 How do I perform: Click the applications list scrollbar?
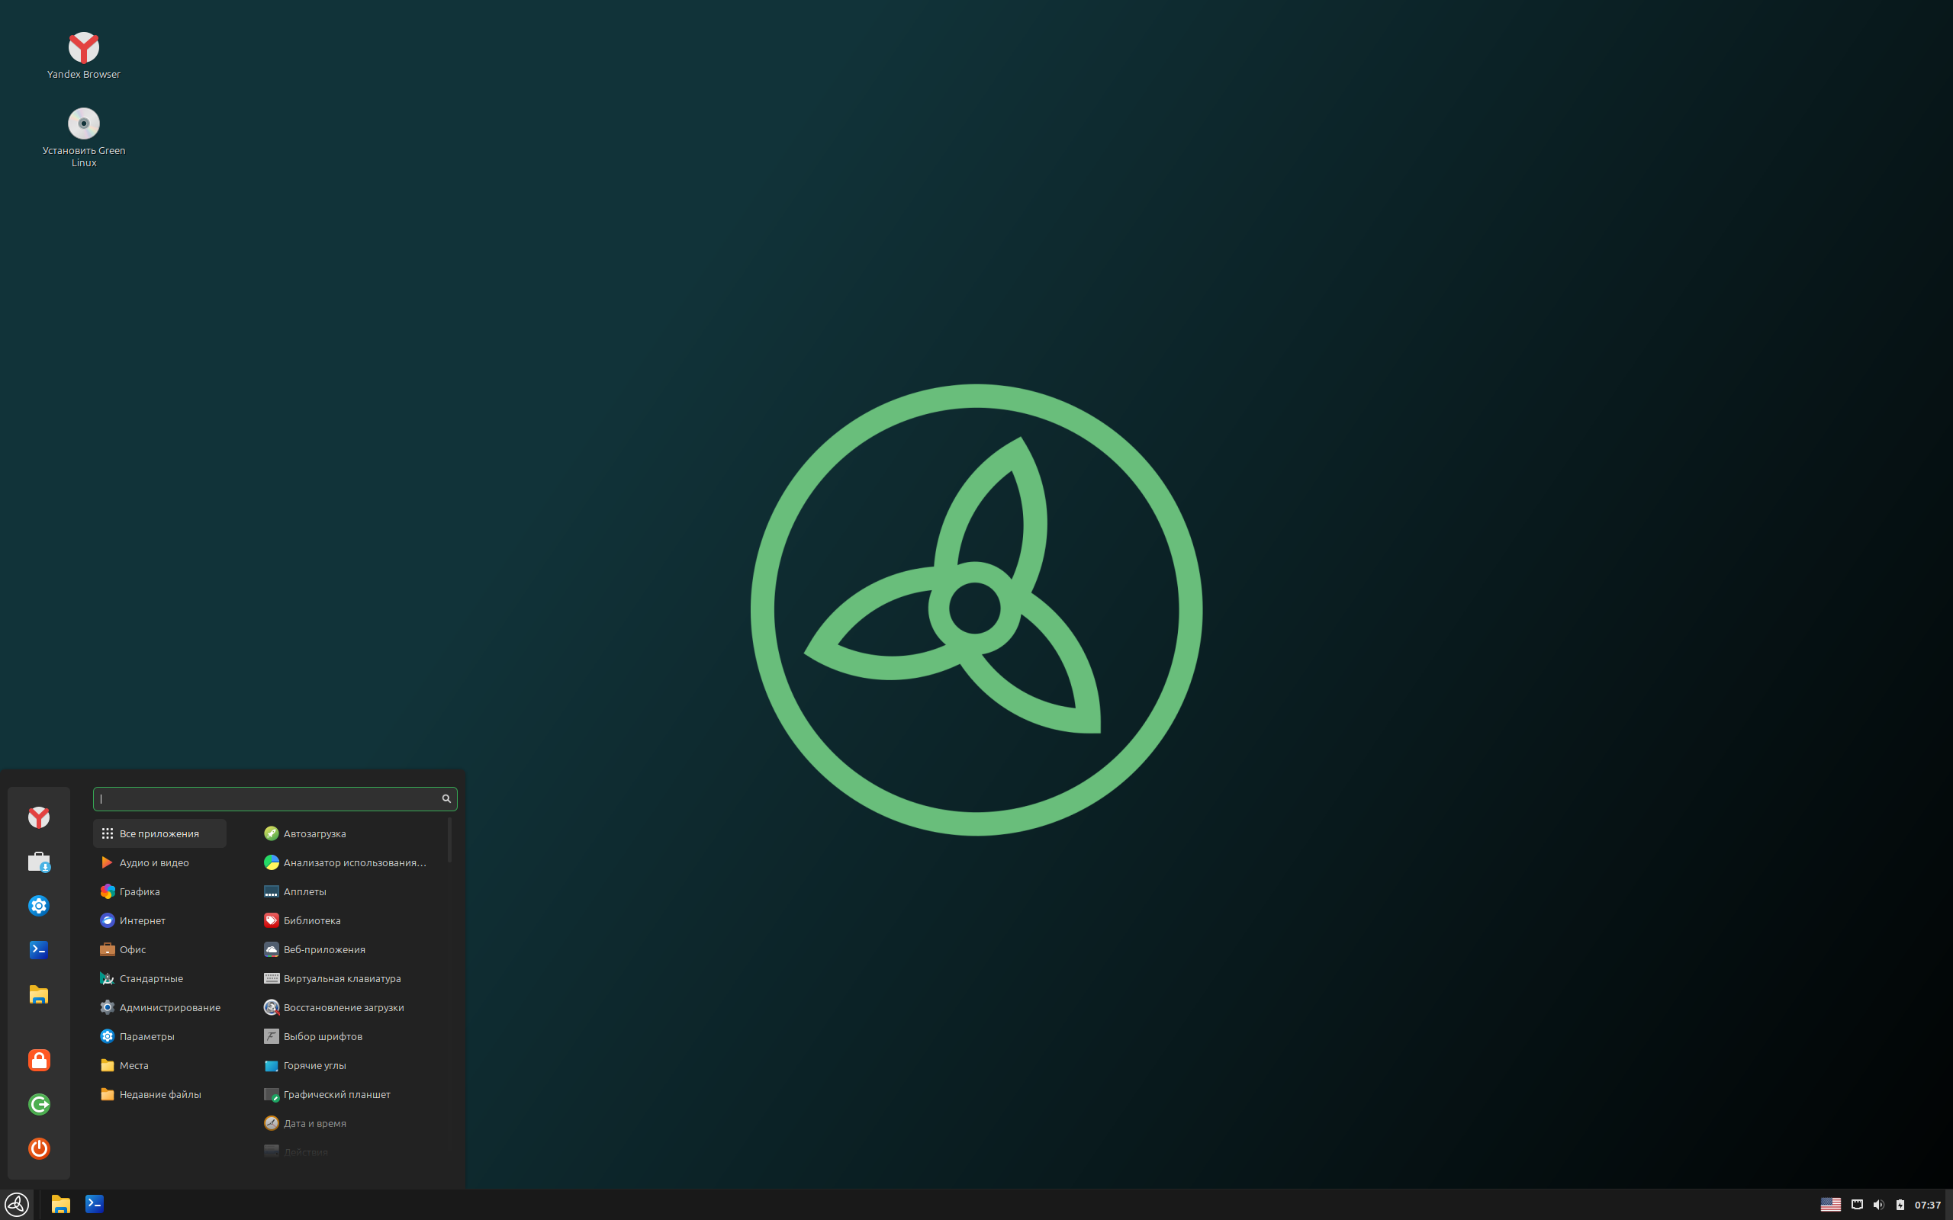point(449,840)
